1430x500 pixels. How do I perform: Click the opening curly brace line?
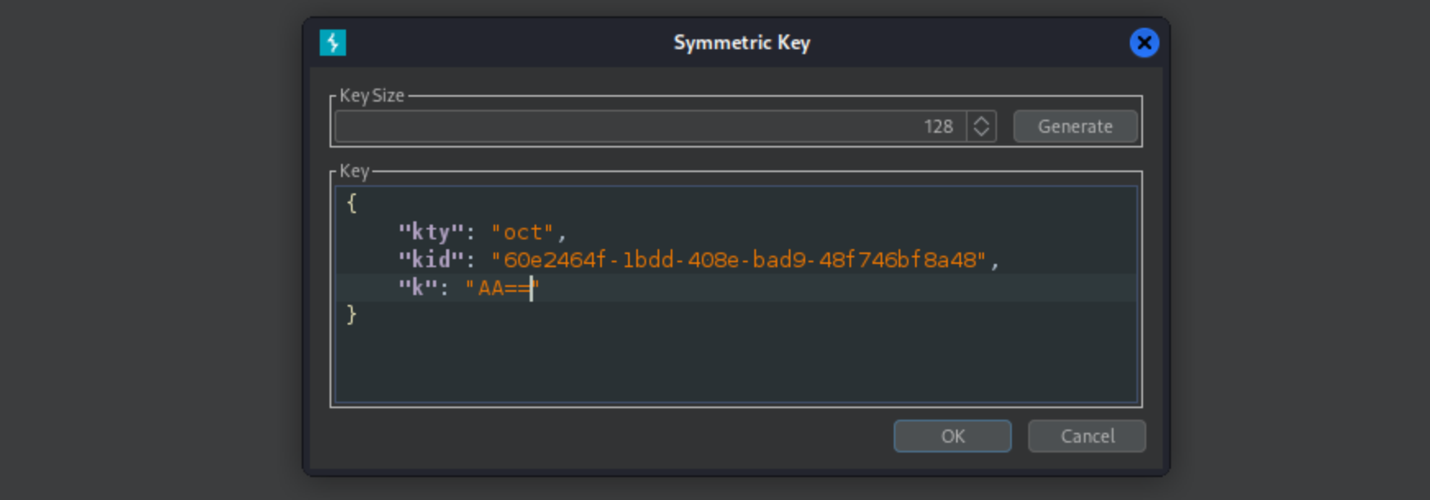[352, 203]
